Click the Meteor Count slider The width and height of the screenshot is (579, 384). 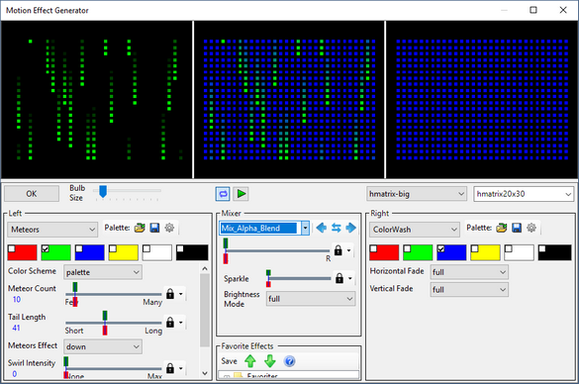point(114,294)
